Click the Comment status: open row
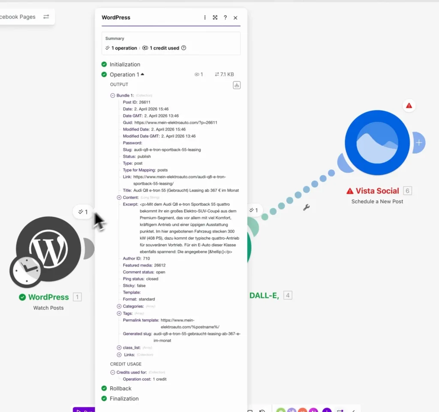 pos(144,272)
